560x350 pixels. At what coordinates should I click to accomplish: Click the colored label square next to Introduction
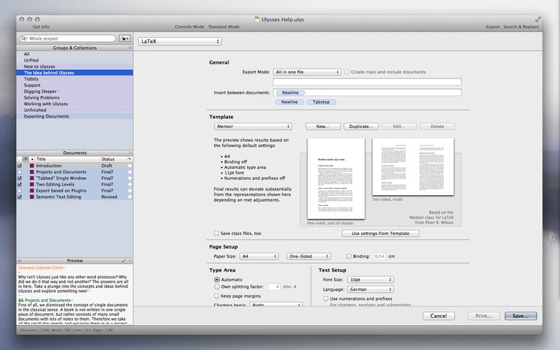pyautogui.click(x=31, y=166)
